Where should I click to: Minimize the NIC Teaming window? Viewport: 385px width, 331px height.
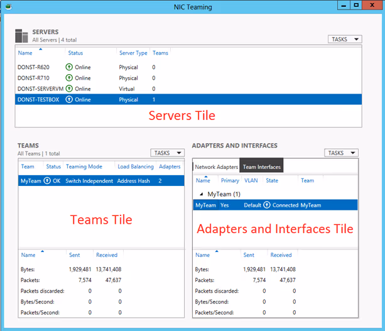click(x=344, y=6)
